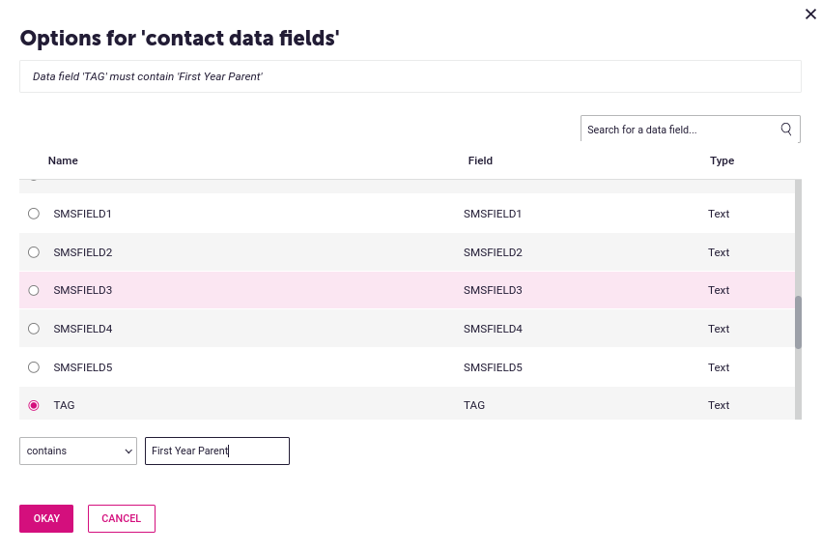This screenshot has height=553, width=822.
Task: Open the 'contains' operator dropdown
Action: tap(78, 451)
